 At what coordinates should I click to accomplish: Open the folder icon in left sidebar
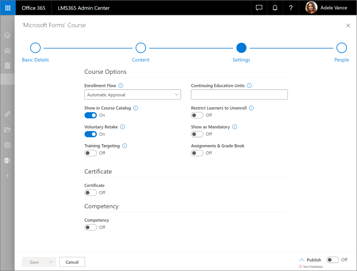(7, 129)
